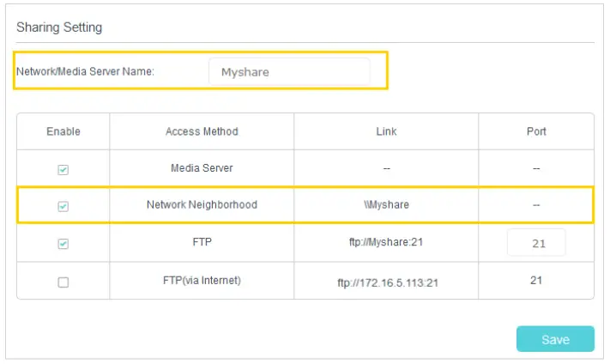Select the \\Myshare network link
610x364 pixels.
tap(386, 205)
